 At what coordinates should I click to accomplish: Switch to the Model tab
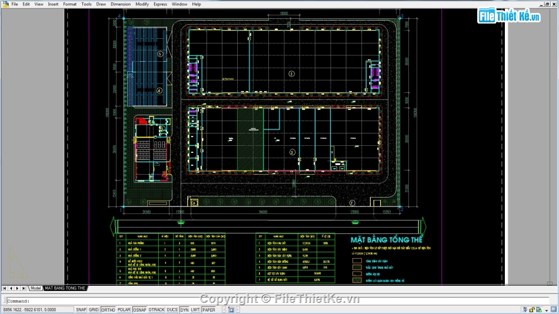[x=35, y=288]
